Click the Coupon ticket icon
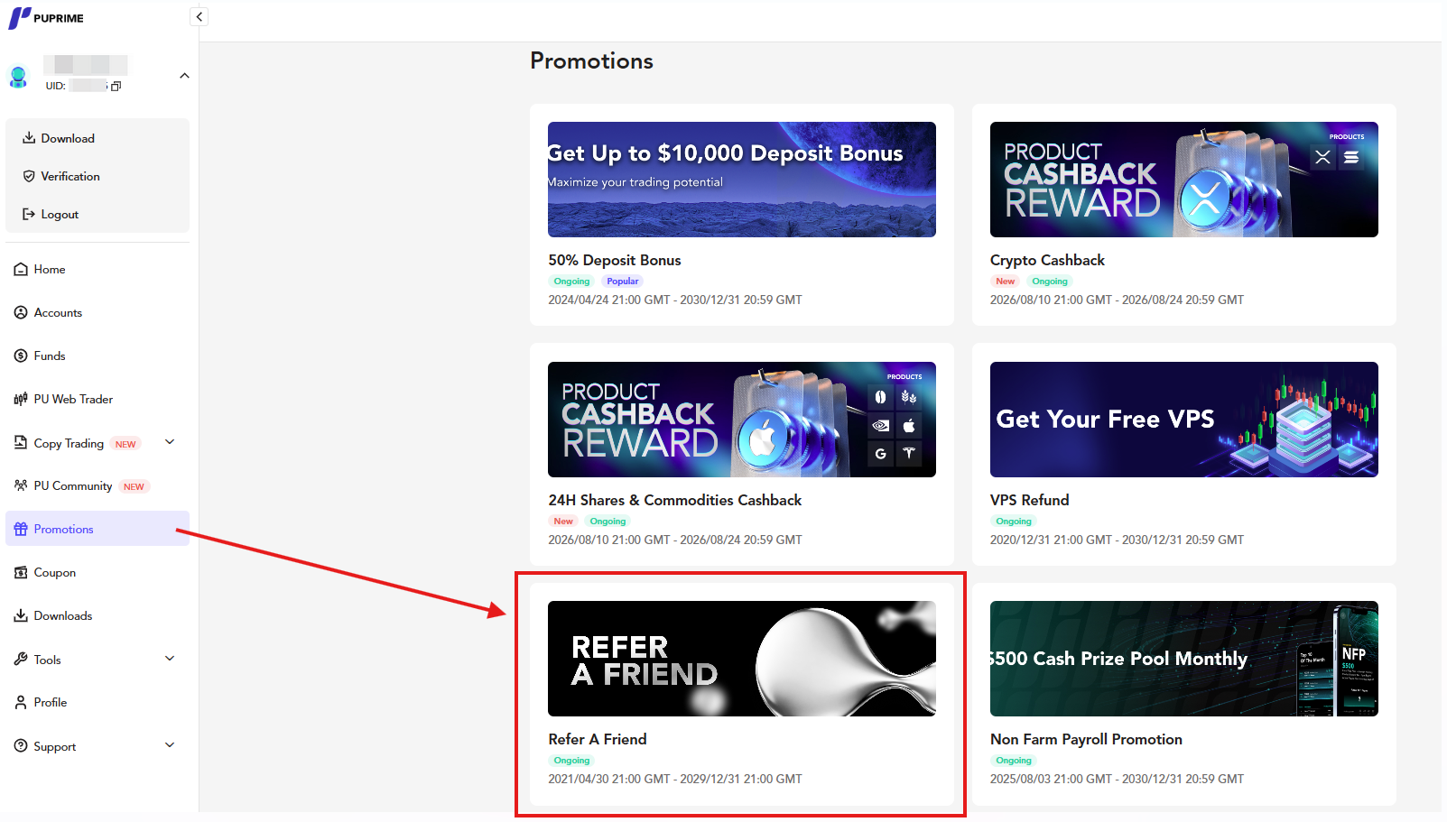Screen dimensions: 1447x822 (x=21, y=572)
